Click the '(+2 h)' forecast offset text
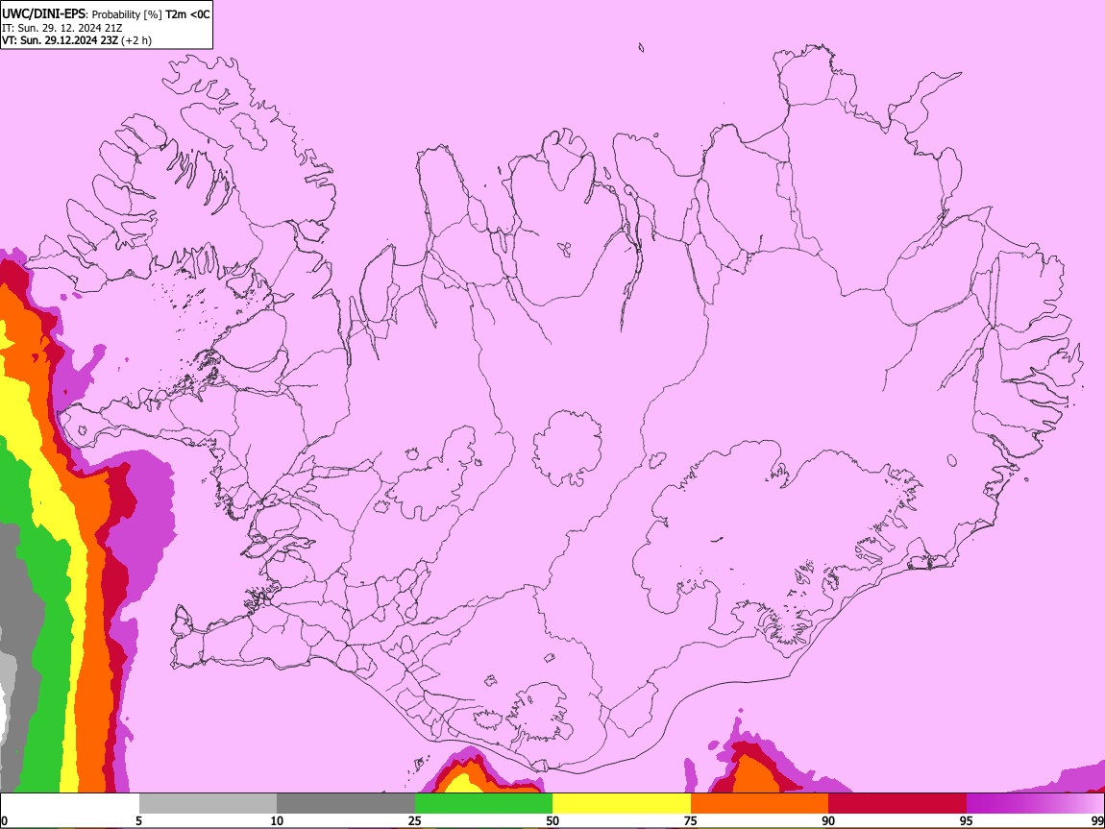Image resolution: width=1105 pixels, height=829 pixels. [136, 40]
